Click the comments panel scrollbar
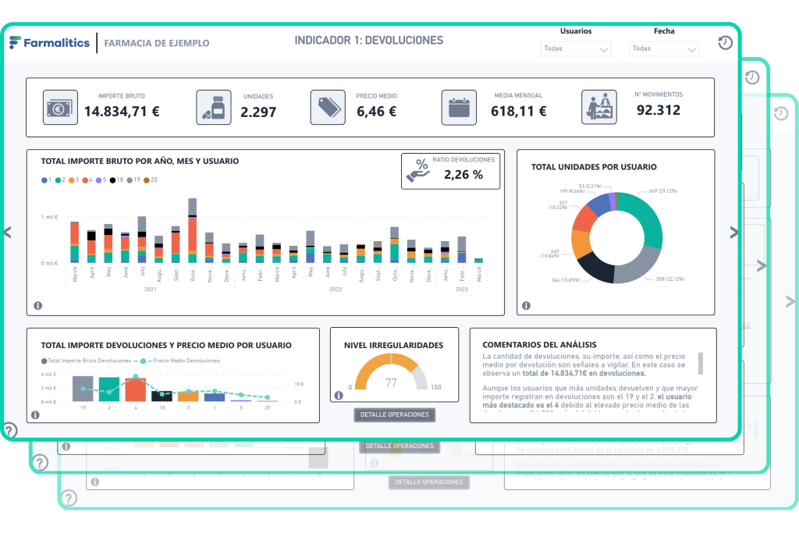This screenshot has height=533, width=799. pos(700,363)
